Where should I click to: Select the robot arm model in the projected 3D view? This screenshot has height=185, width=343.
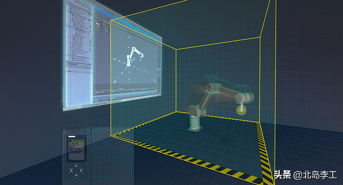tap(134, 57)
